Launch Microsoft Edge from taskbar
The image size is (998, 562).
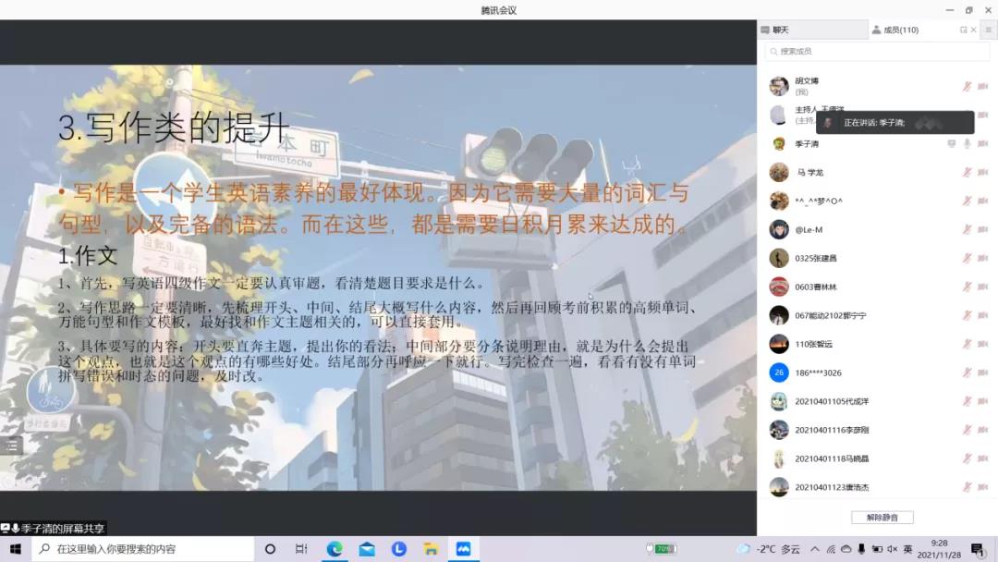point(335,549)
